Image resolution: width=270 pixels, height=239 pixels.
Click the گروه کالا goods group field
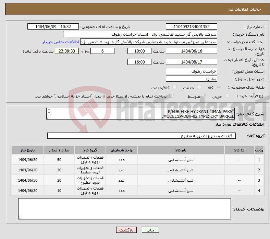pos(142,136)
